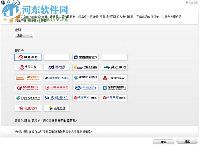The height and width of the screenshot is (146, 203).
Task: Select 中信银行 (储蓄卡) debit card option
Action: pos(86,98)
